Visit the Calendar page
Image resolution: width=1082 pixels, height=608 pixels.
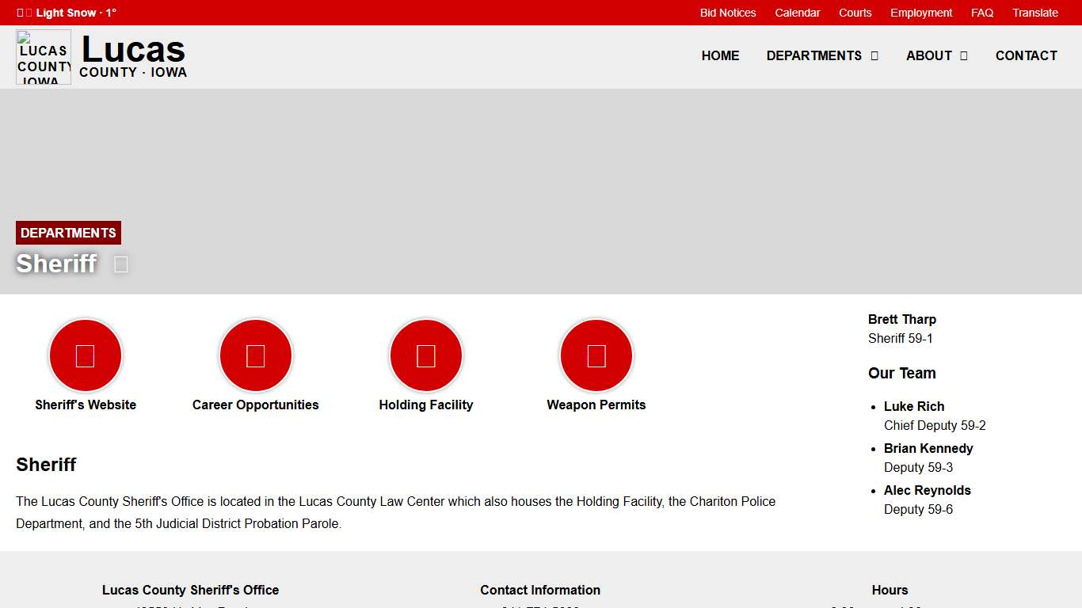pos(798,13)
